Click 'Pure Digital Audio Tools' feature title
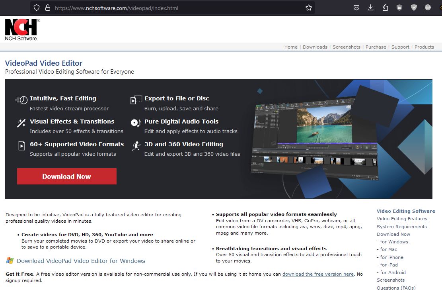Image resolution: width=442 pixels, height=290 pixels. pyautogui.click(x=181, y=121)
